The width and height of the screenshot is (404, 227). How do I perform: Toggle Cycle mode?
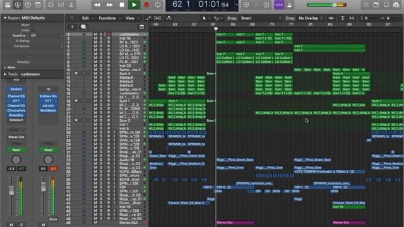tap(158, 5)
